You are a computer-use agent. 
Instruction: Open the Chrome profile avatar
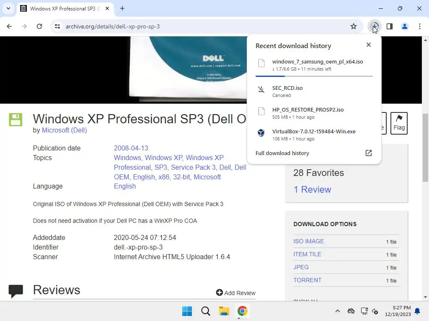tap(405, 26)
